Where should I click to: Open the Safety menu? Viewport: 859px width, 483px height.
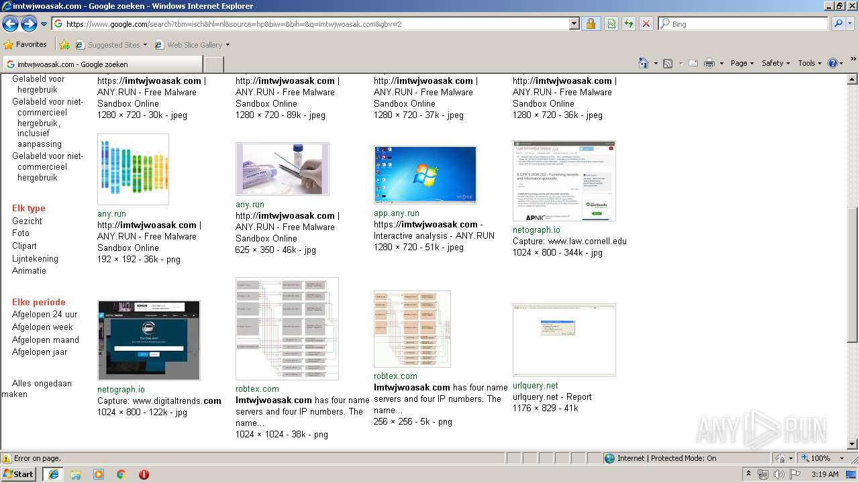[776, 63]
